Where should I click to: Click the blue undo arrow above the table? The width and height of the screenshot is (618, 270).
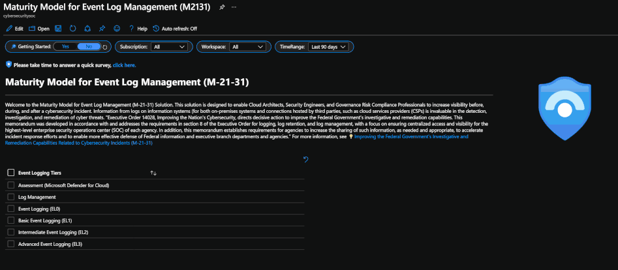pyautogui.click(x=305, y=159)
